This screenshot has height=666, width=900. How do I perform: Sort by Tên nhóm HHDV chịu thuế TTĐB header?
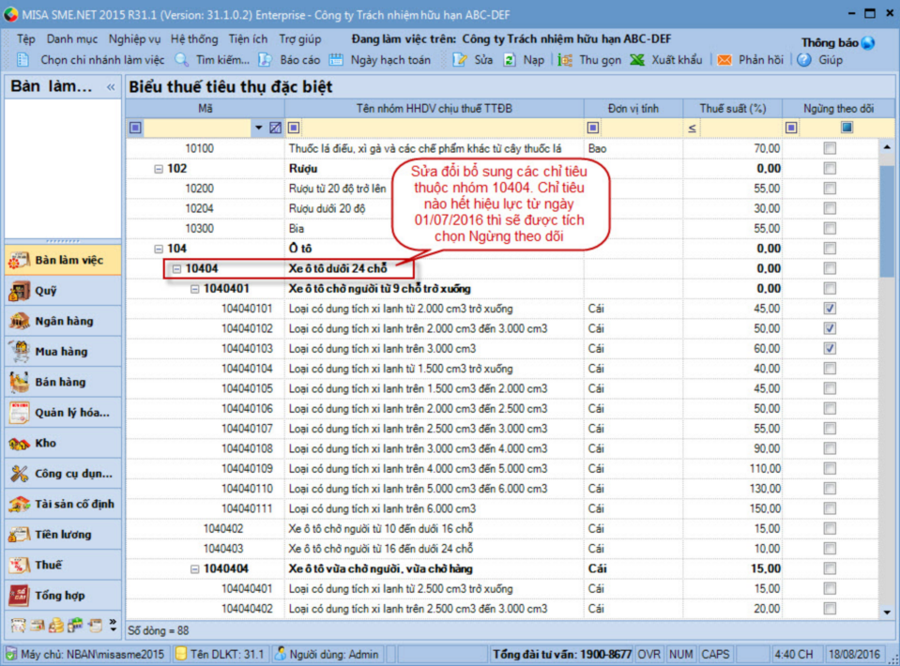pyautogui.click(x=435, y=109)
